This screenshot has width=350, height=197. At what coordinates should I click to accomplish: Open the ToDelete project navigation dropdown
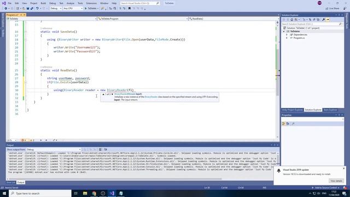pyautogui.click(x=51, y=19)
